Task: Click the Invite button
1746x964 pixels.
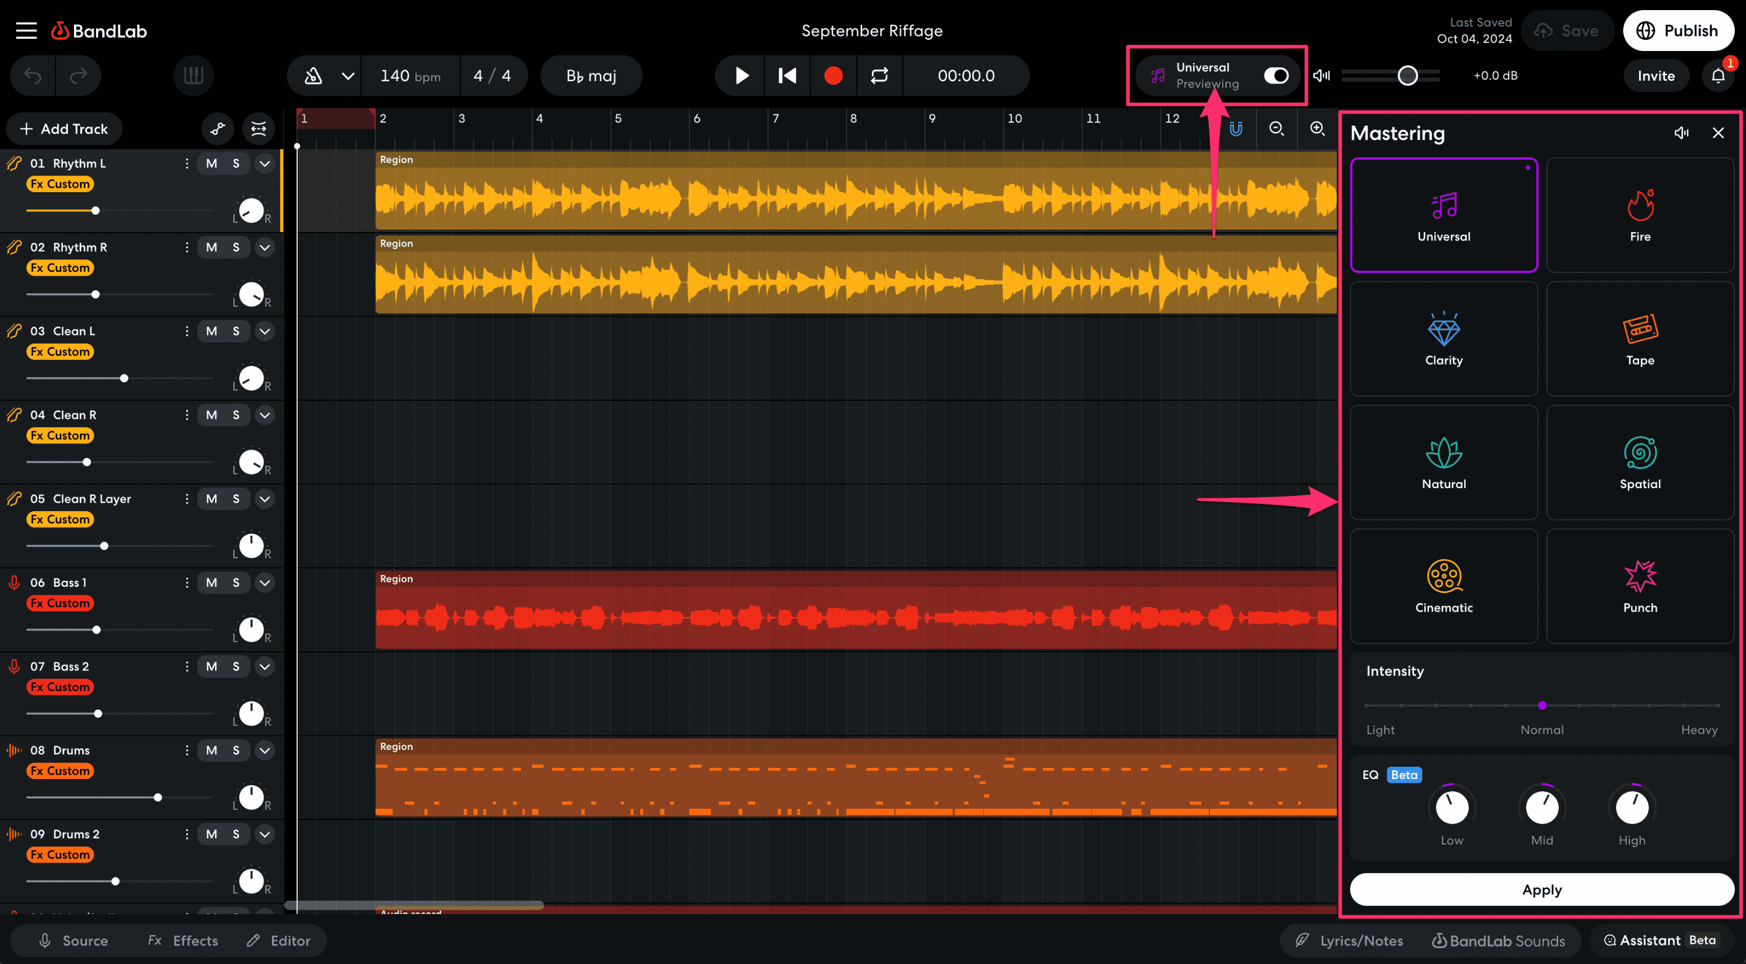Action: 1656,75
